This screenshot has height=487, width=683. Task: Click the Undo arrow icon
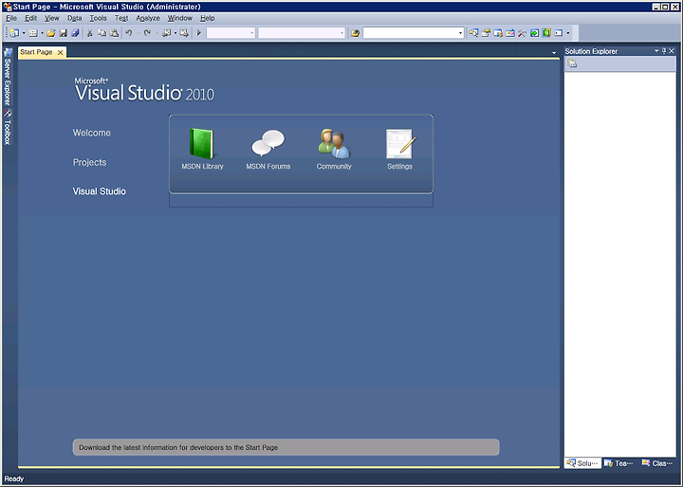point(129,33)
